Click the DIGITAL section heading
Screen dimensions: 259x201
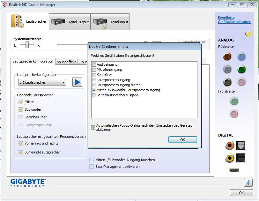(x=226, y=135)
